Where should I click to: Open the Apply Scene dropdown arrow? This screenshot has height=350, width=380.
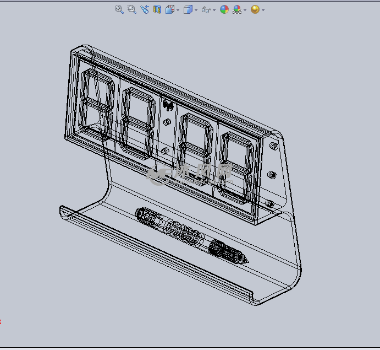(245, 10)
